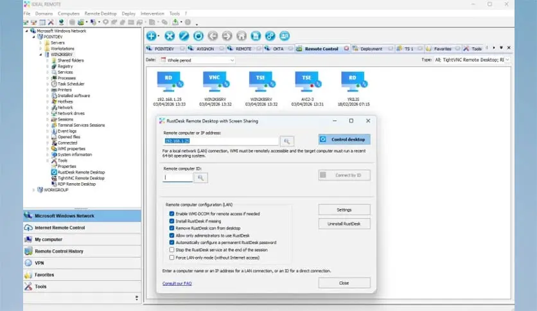Viewport: 537px width, 311px height.
Task: Check Force LAN-only mode option
Action: pos(172,257)
